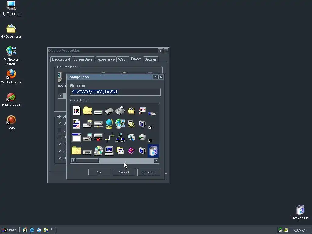
Task: Select the text document with red A icon
Action: (x=76, y=124)
